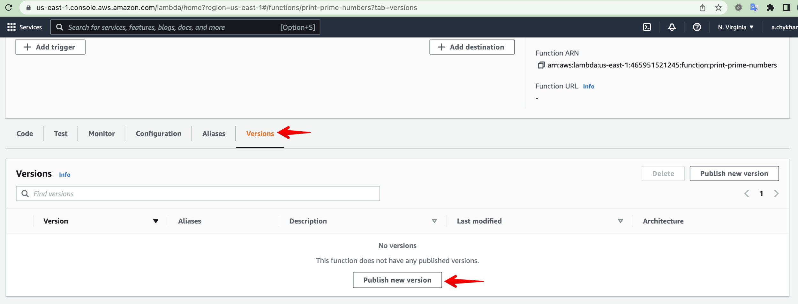Open the Services grid menu icon
The height and width of the screenshot is (304, 798).
(11, 27)
